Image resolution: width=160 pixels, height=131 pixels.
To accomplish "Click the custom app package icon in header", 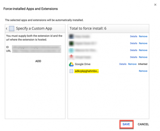I will pyautogui.click(x=12, y=29).
